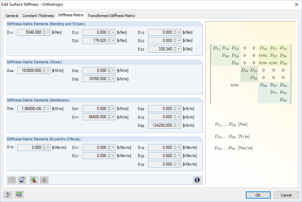Click the D28 eccentric value field
302x202 pixels.
161,156
